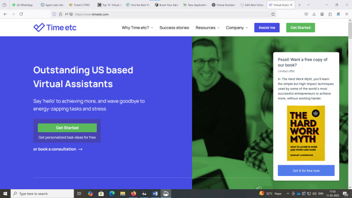Click the hero Get Started button

coord(67,128)
